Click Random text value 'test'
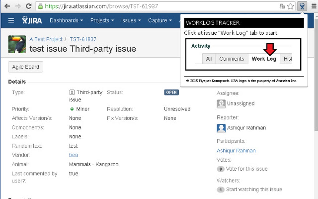The width and height of the screenshot is (318, 199). click(73, 146)
